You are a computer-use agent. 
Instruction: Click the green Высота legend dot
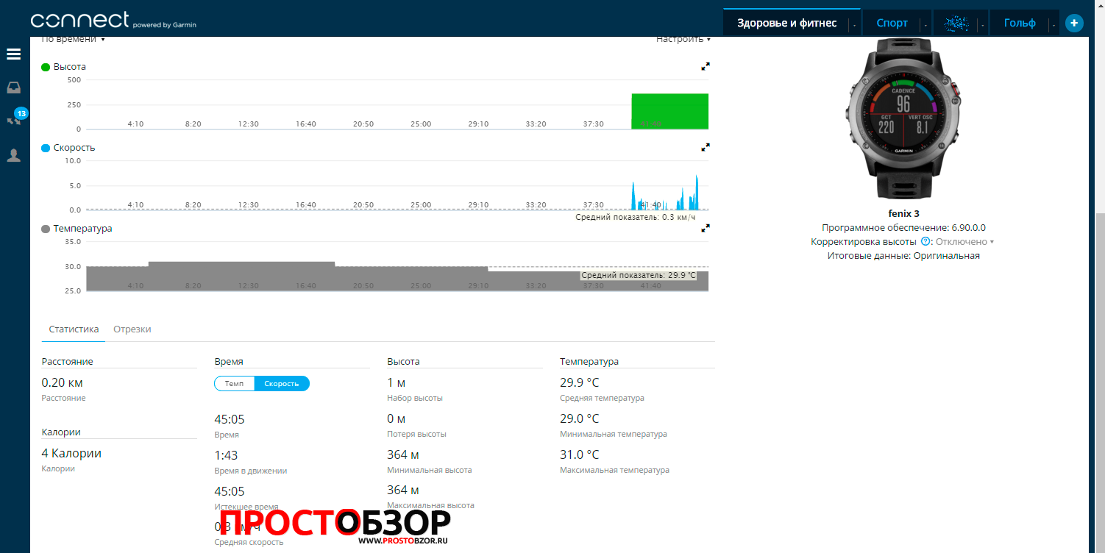point(46,67)
